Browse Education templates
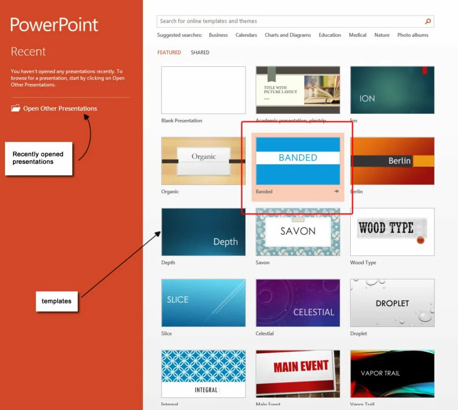 tap(330, 35)
